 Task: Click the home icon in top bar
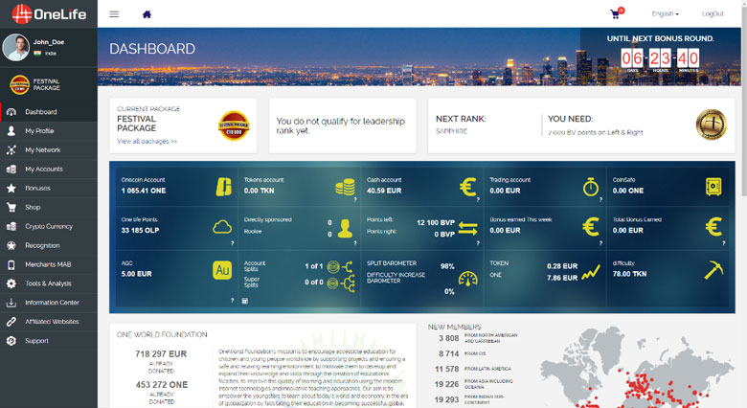[147, 14]
